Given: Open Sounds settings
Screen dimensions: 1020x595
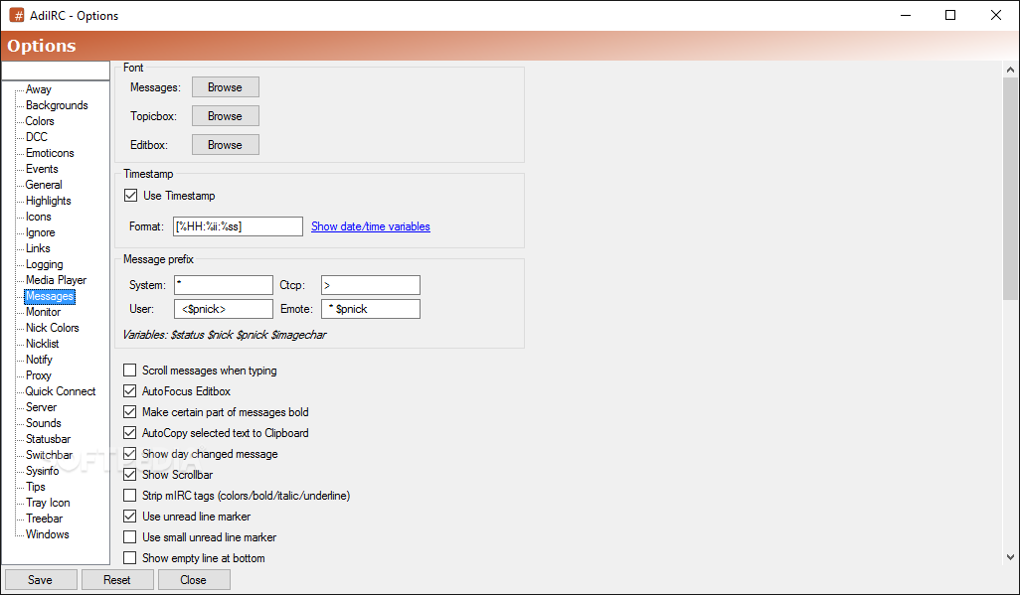Looking at the screenshot, I should [x=43, y=423].
